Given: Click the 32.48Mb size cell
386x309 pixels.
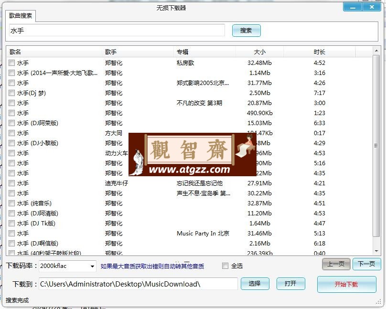Looking at the screenshot, I should (x=259, y=63).
